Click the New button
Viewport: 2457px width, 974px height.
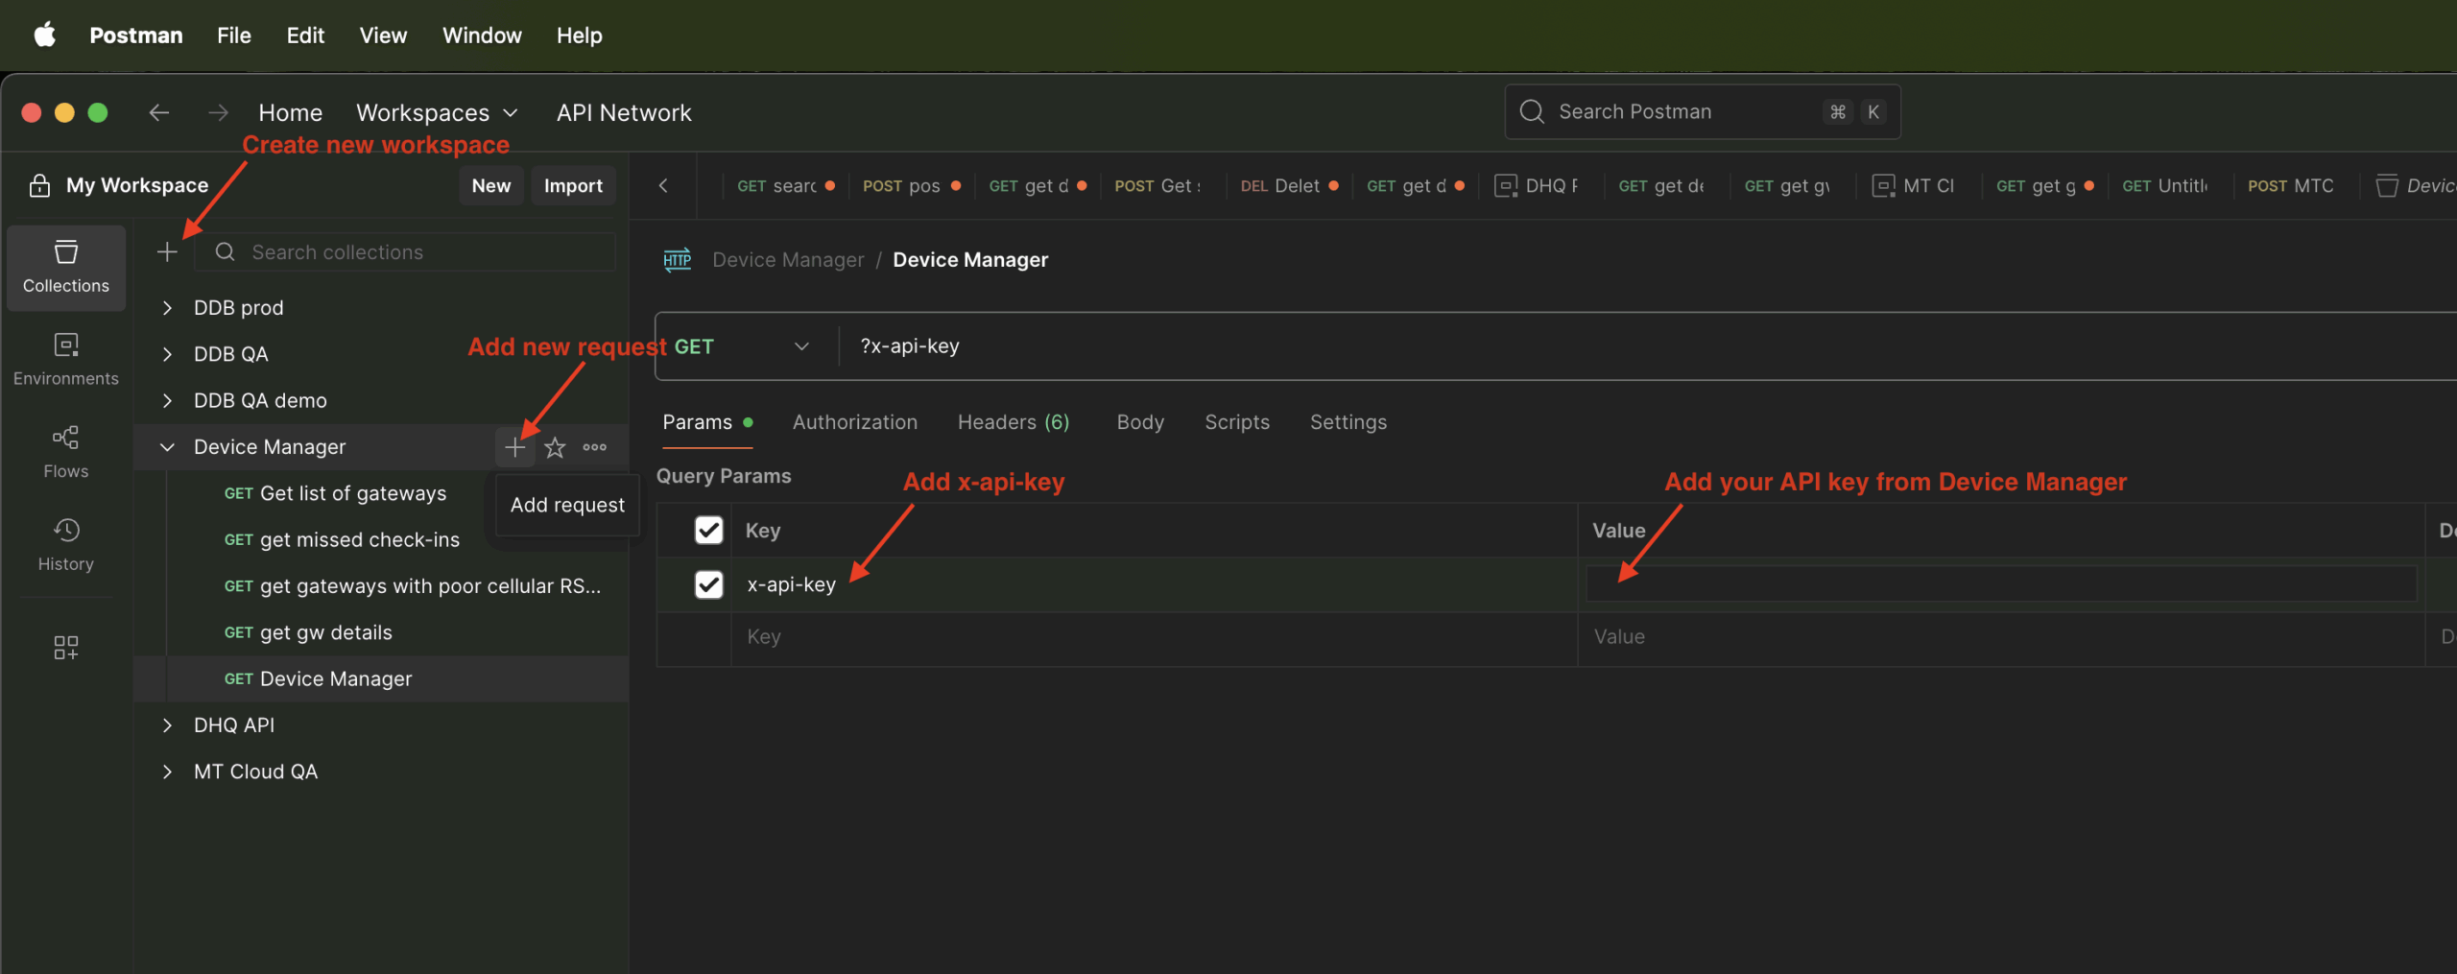point(491,185)
